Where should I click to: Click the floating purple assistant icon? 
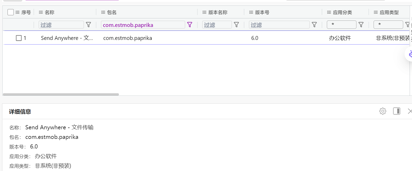(410, 54)
